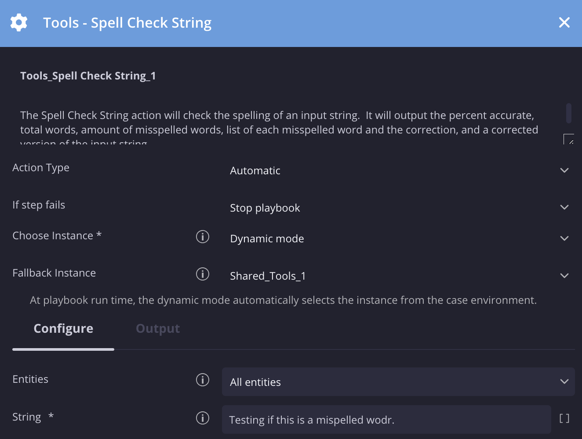Click the Entities info icon
This screenshot has height=439, width=582.
pos(202,380)
